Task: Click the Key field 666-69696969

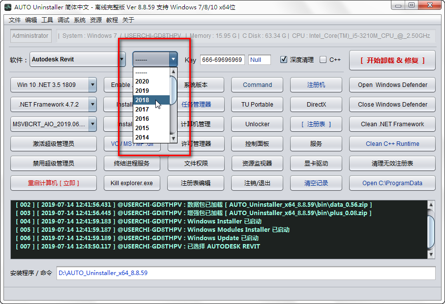Action: click(x=222, y=60)
